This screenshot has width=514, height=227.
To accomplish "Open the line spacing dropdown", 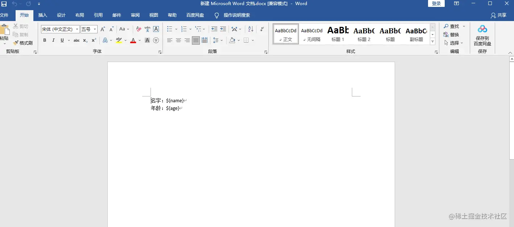I will click(218, 40).
